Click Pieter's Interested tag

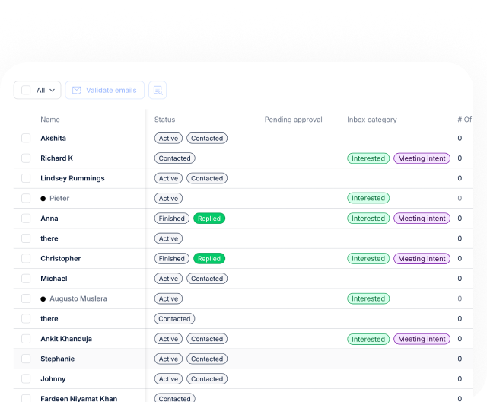tap(368, 198)
